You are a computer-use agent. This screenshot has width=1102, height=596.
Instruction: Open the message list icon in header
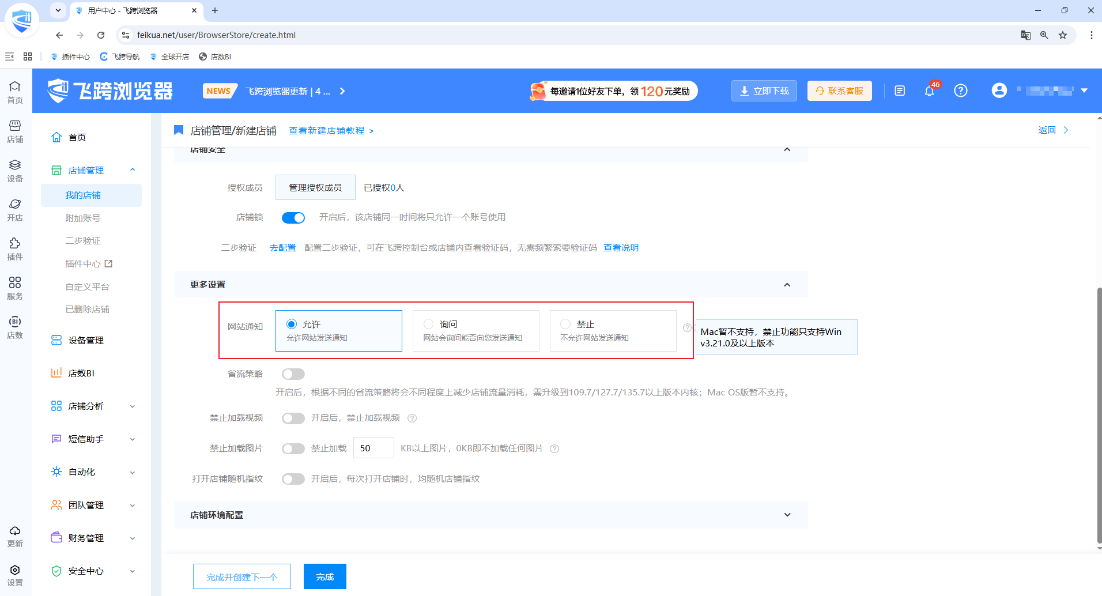[900, 91]
